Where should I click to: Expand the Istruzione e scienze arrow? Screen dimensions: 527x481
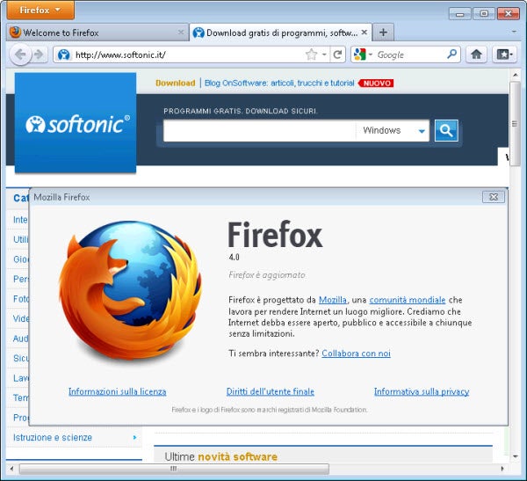click(x=134, y=437)
